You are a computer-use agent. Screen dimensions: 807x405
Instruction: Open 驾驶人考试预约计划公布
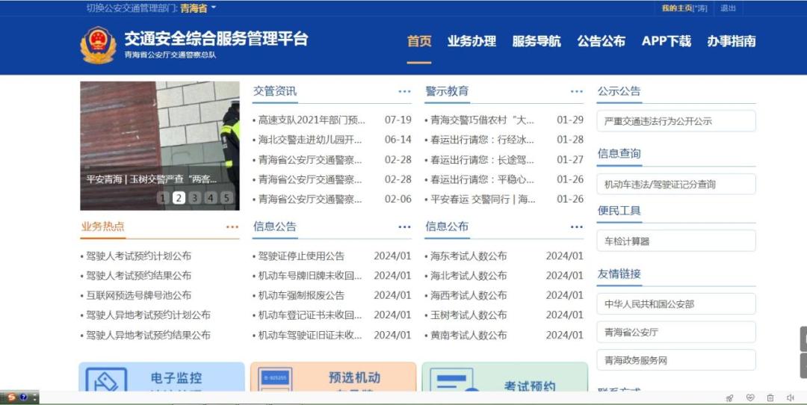[x=138, y=256]
